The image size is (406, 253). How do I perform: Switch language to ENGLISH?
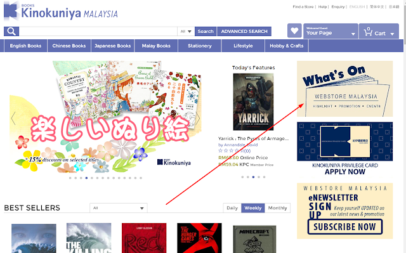[357, 7]
